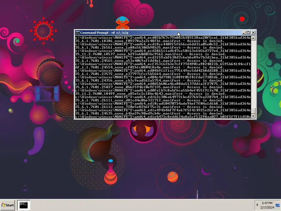Click the line containing 720e5e82b6f75c31.manifest
The height and width of the screenshot is (211, 281).
coord(150,107)
